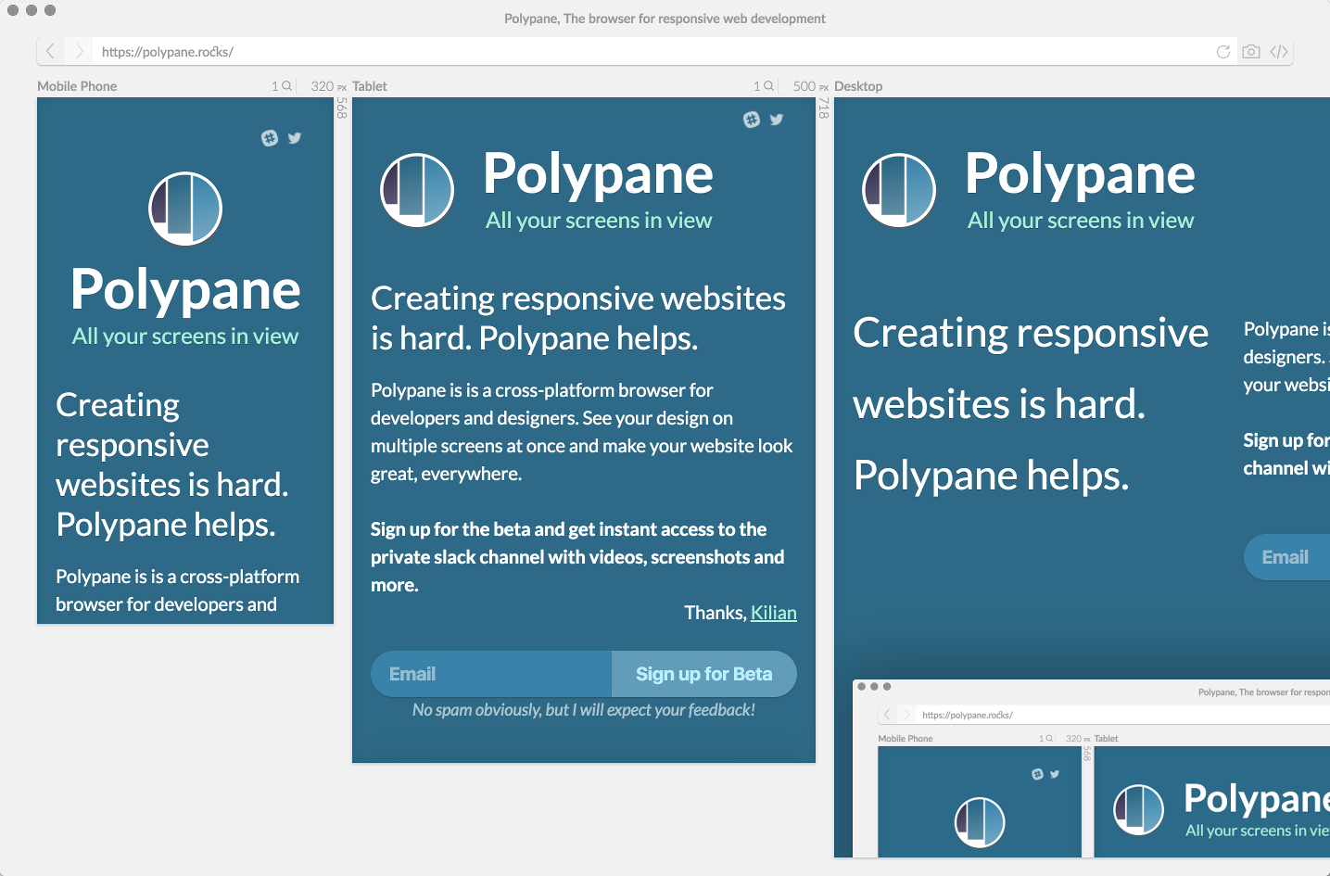The image size is (1330, 876).
Task: Click the 568 height value
Action: 342,108
